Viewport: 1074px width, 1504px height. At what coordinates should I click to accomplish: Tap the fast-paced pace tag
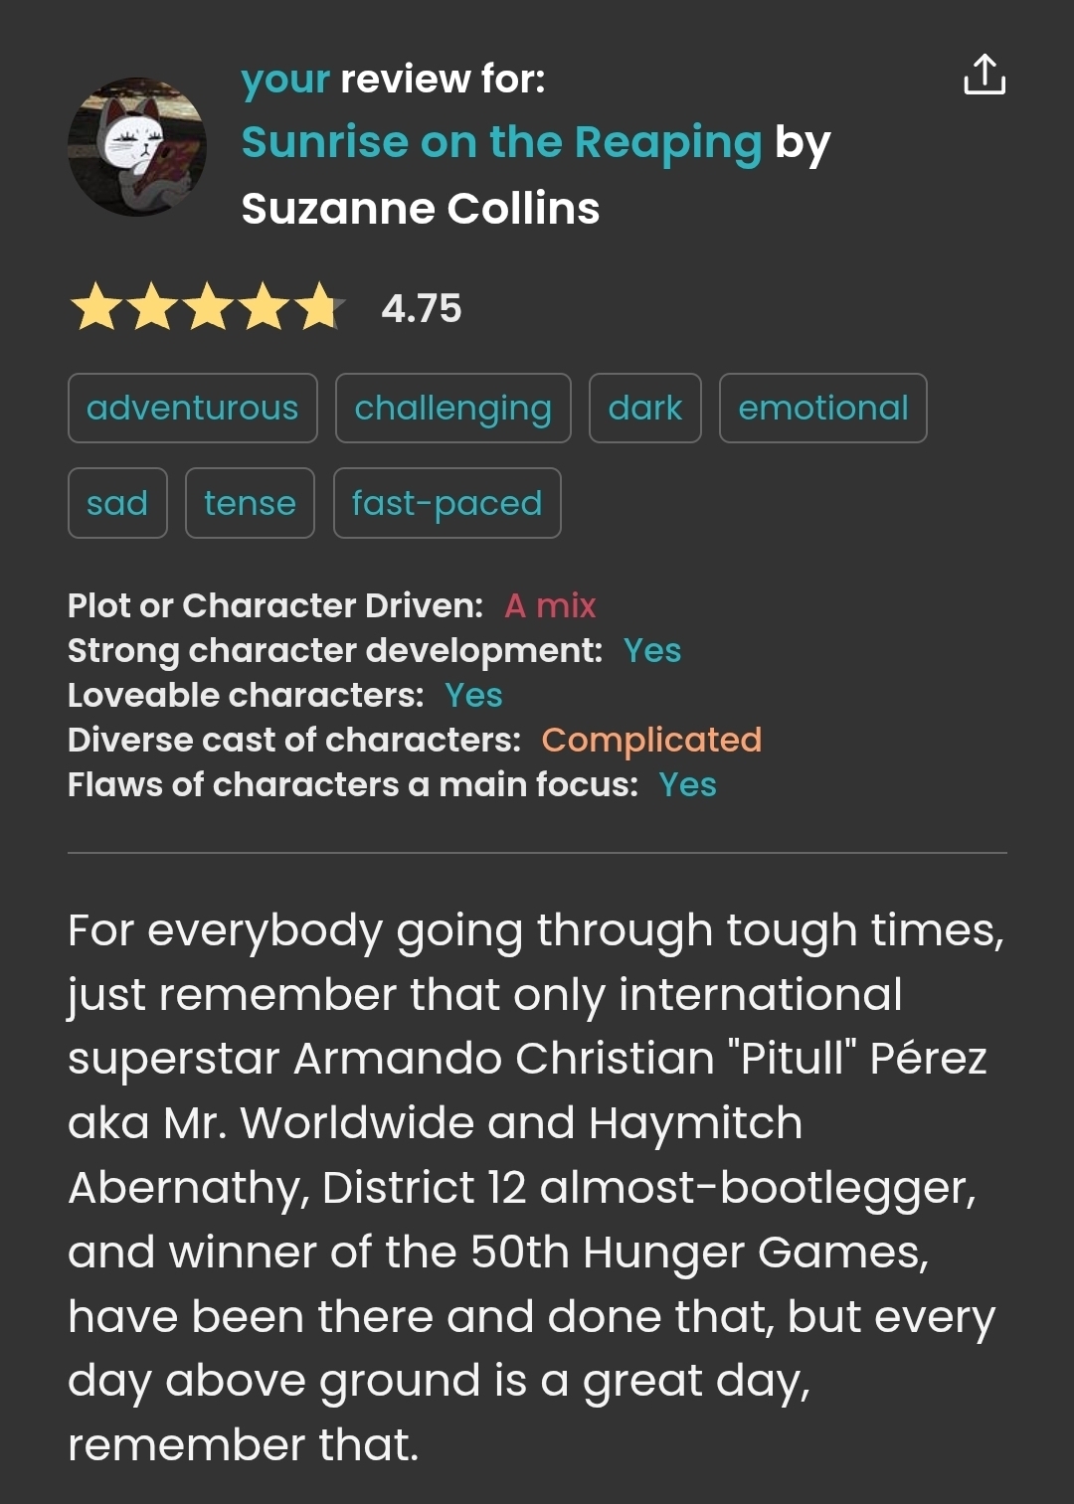point(447,503)
